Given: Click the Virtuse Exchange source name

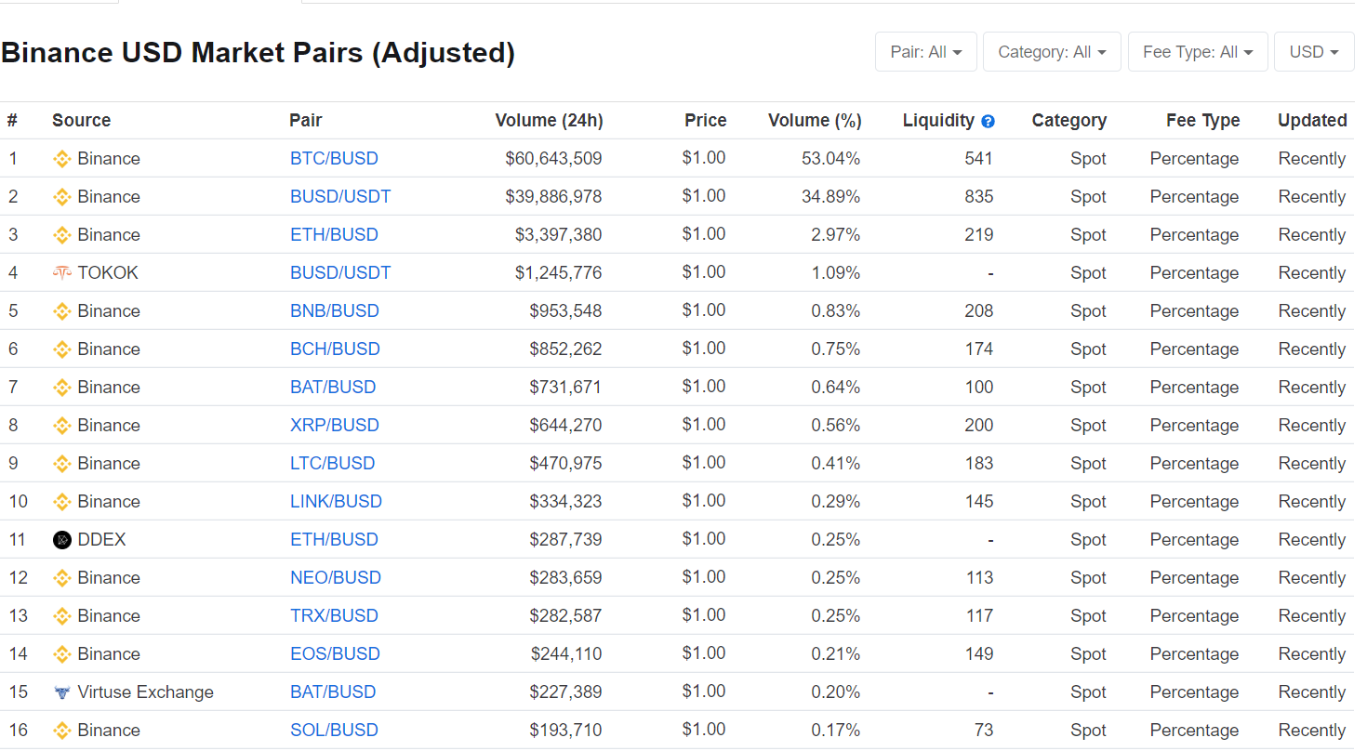Looking at the screenshot, I should (146, 692).
